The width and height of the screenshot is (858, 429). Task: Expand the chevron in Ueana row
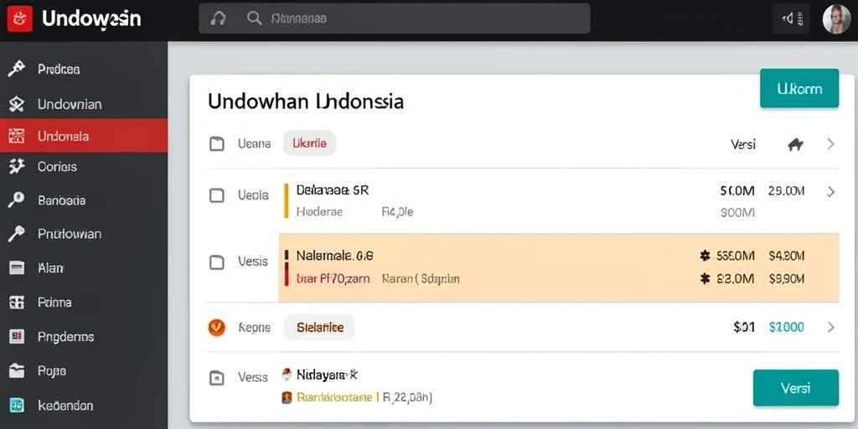click(x=830, y=144)
